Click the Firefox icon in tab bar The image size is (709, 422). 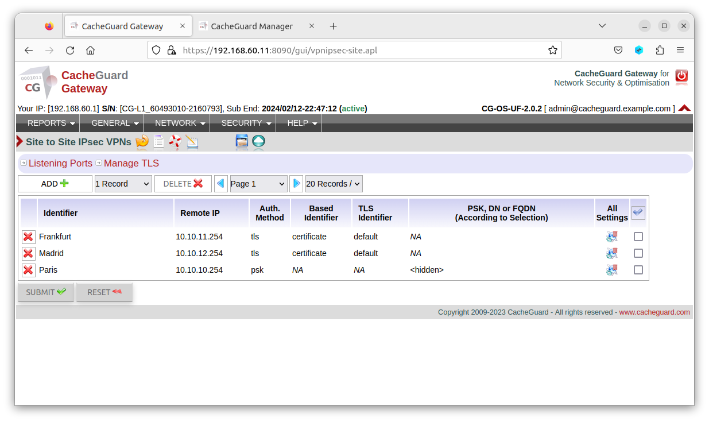(49, 26)
